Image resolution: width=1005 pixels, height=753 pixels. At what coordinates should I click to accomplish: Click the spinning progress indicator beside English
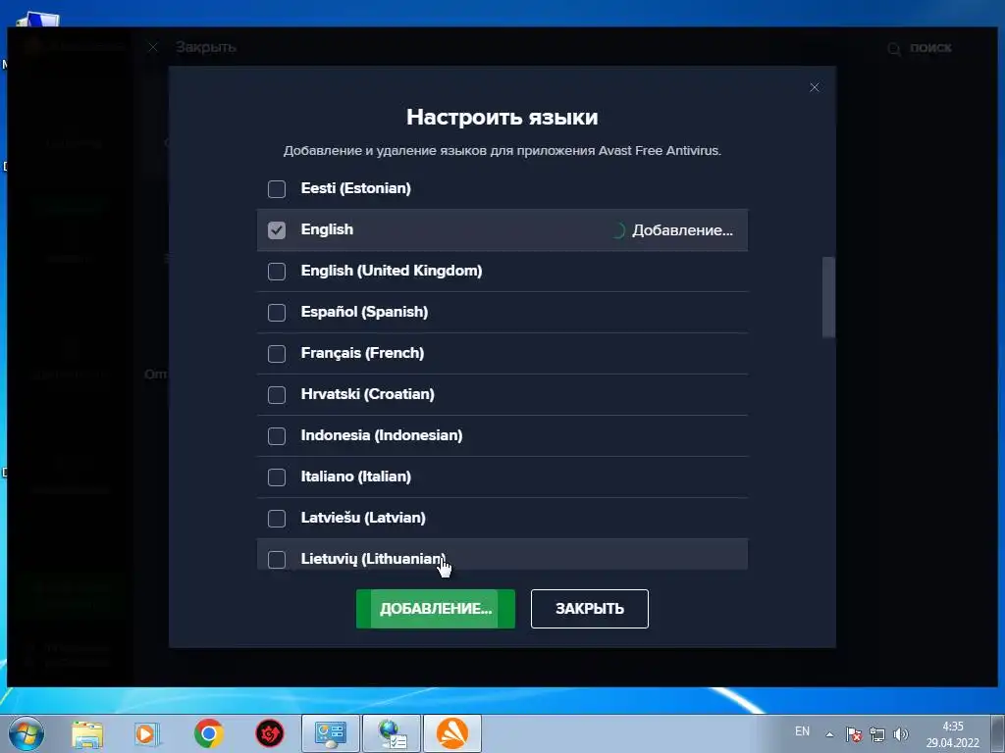618,230
